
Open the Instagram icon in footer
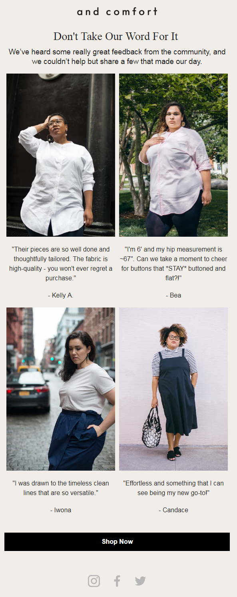coord(94,581)
